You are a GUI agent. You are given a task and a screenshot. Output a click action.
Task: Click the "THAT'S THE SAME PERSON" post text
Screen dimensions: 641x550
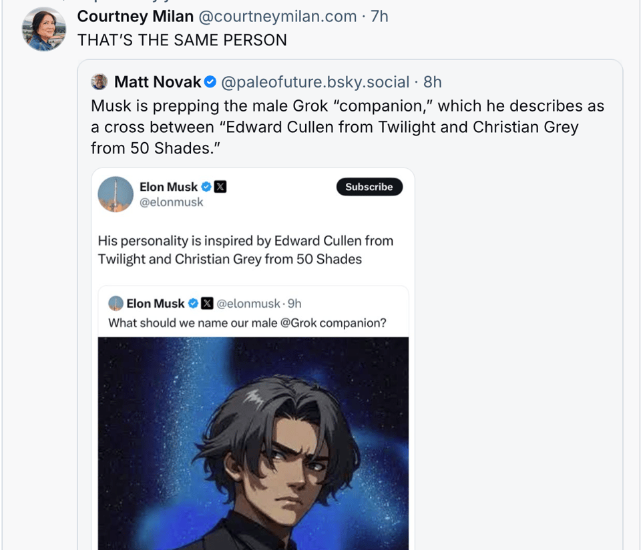point(182,40)
